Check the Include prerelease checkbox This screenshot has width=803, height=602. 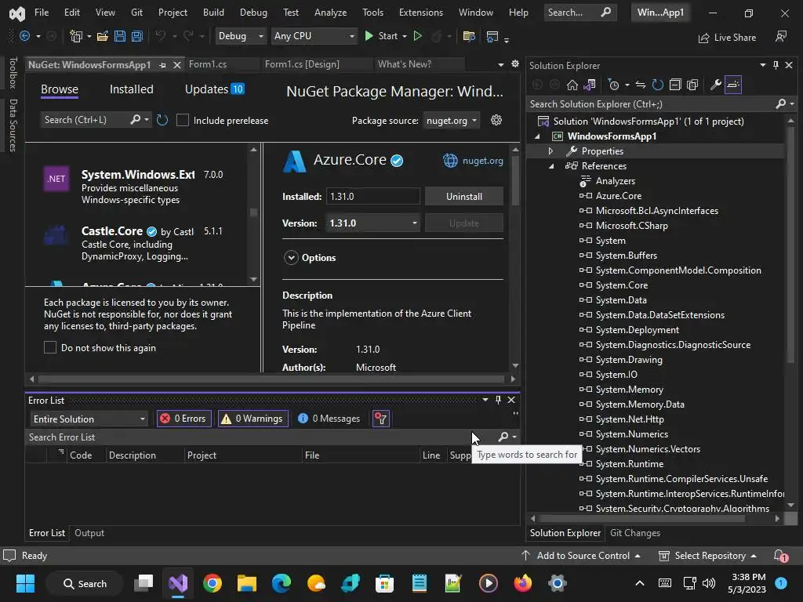[x=182, y=120]
